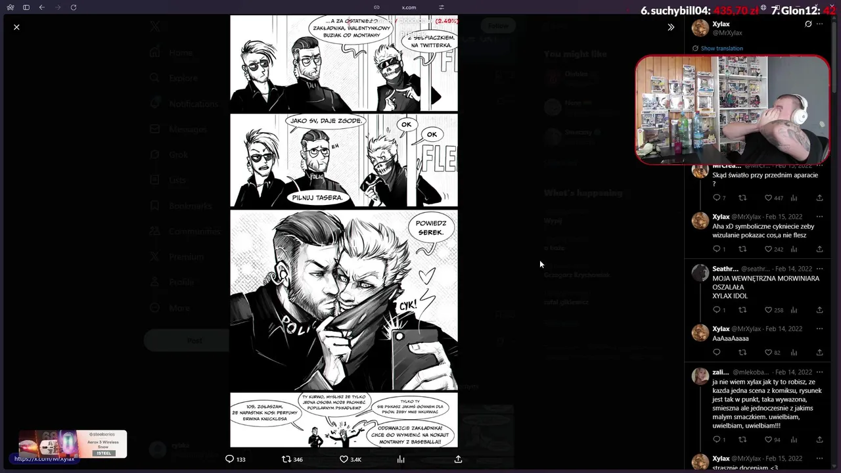Open more menu on 'AaAaaAaaaa' reply
Viewport: 841px width, 473px height.
point(819,328)
